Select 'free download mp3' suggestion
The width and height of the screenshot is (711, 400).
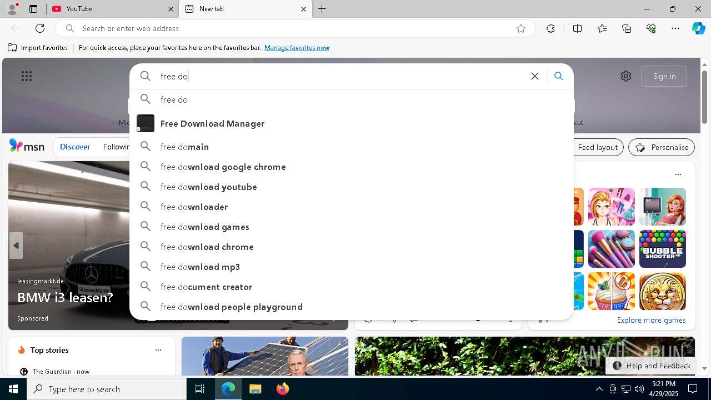[x=351, y=267]
